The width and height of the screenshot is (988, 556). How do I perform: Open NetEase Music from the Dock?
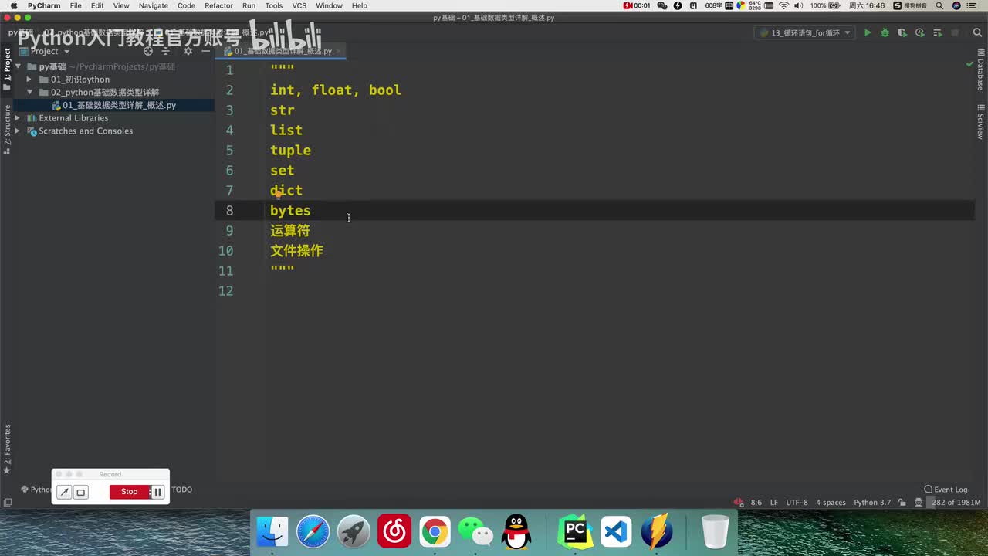point(394,532)
